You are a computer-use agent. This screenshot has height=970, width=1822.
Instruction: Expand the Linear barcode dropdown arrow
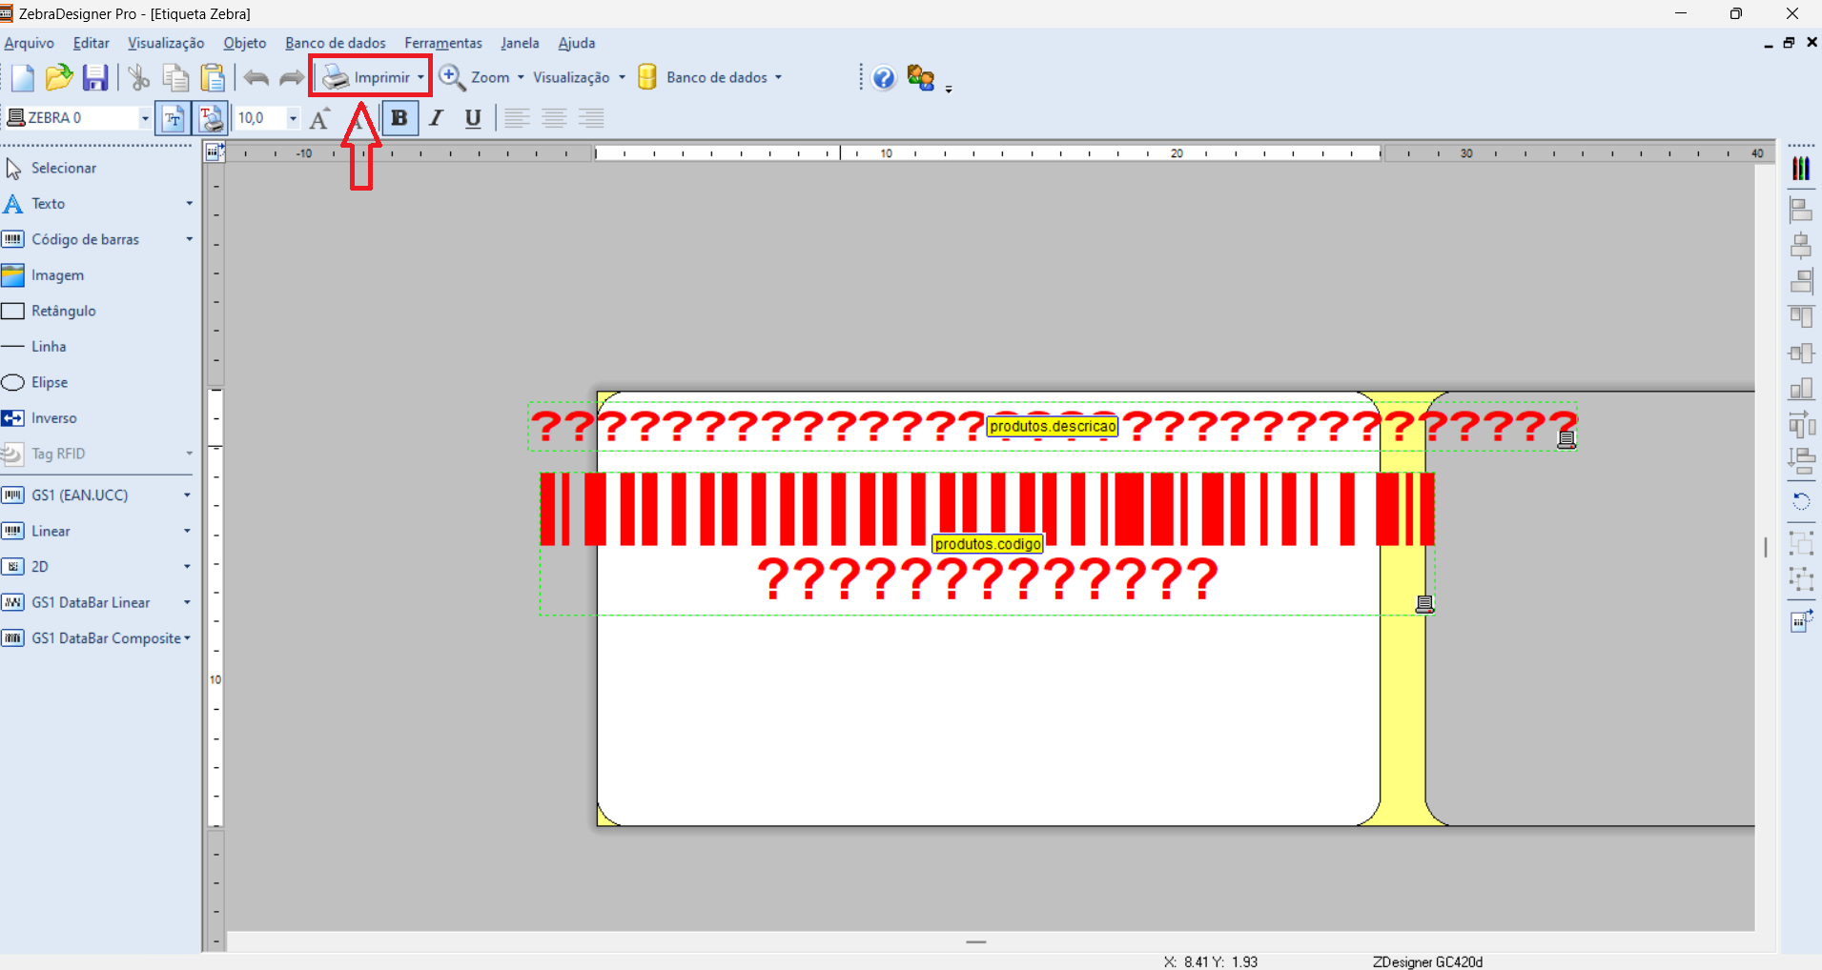[187, 531]
